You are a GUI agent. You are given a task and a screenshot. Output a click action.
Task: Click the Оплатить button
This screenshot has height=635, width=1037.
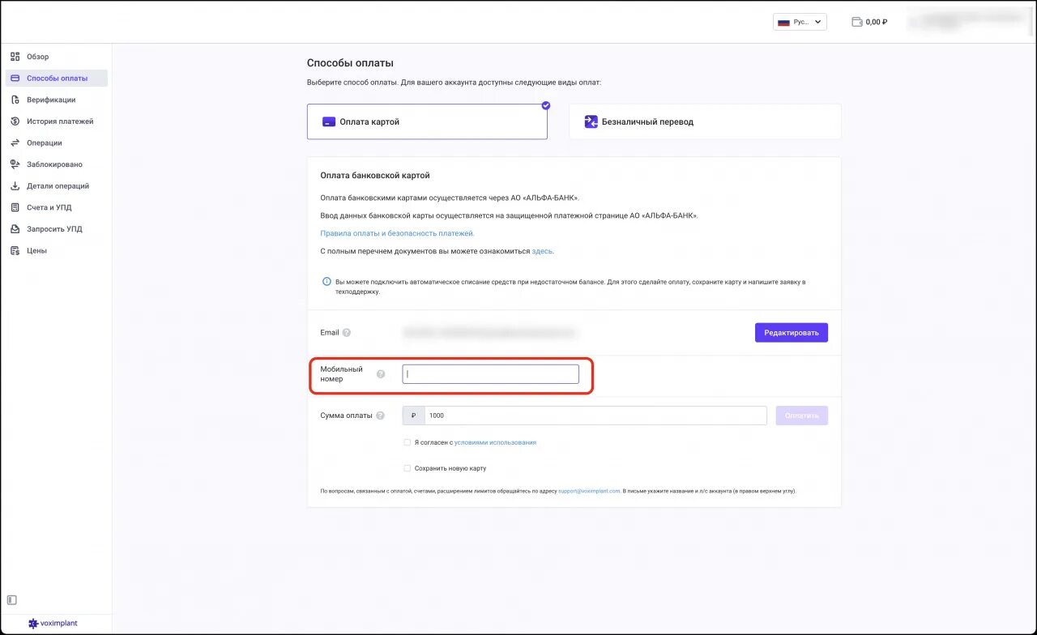[x=801, y=416]
